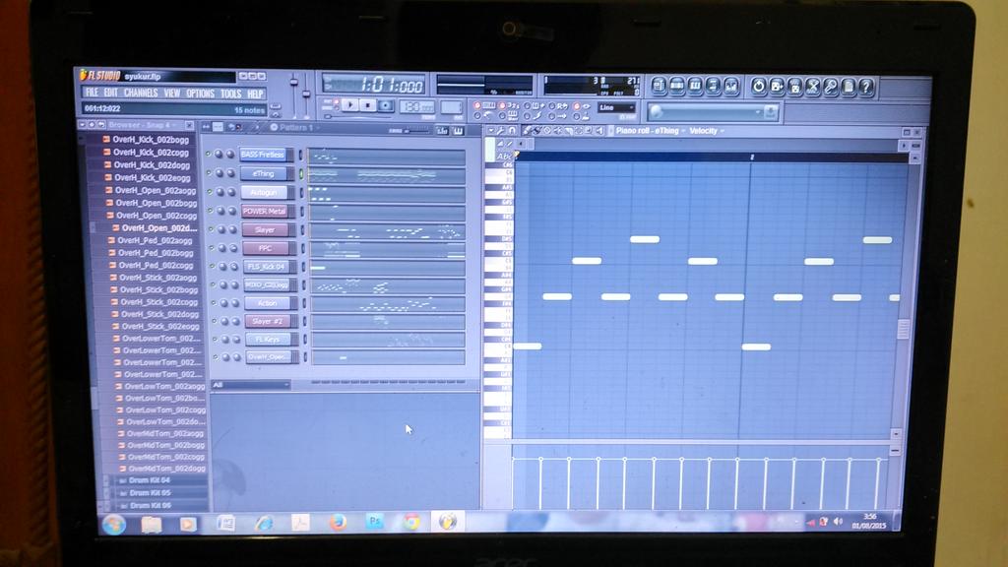The height and width of the screenshot is (567, 1008).
Task: Click the eThing channel button
Action: 264,173
